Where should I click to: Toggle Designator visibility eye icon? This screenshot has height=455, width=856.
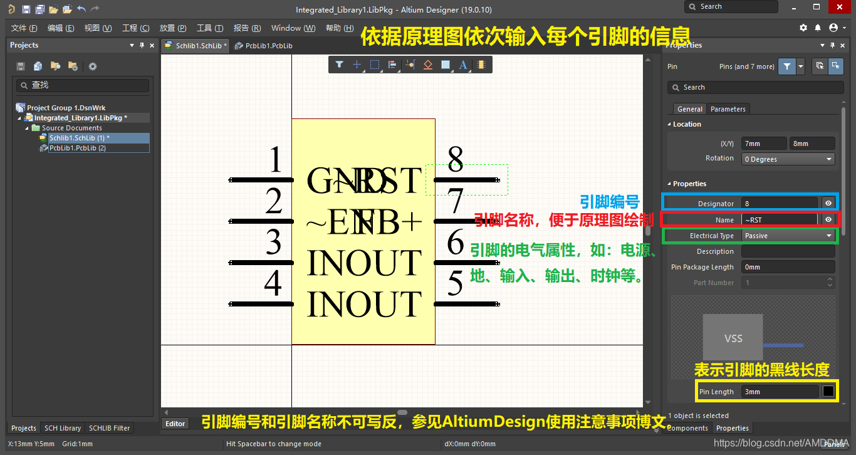pos(828,203)
